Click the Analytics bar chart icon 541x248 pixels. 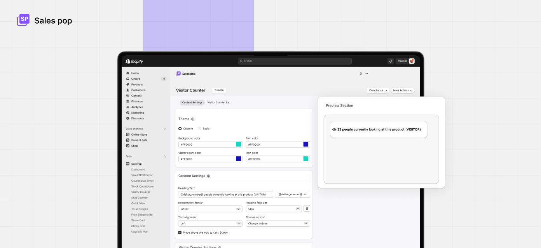point(128,107)
